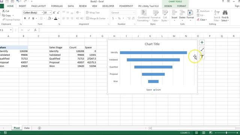The image size is (240, 135).
Task: Click the Identify bar in the chart
Action: 153,52
